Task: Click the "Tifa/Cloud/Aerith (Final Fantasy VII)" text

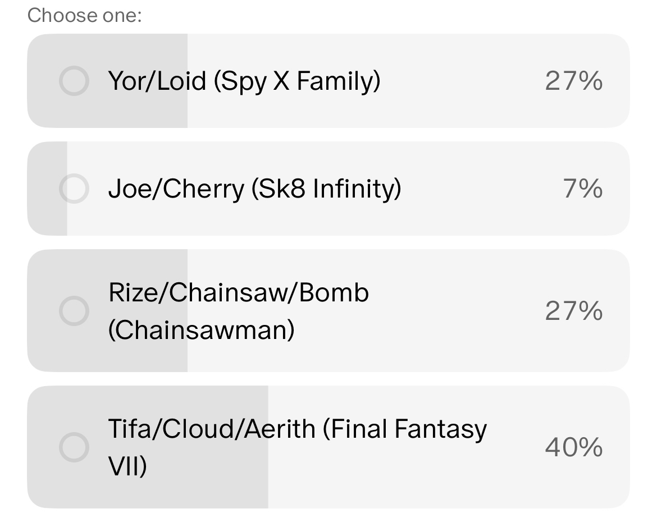Action: (x=297, y=447)
